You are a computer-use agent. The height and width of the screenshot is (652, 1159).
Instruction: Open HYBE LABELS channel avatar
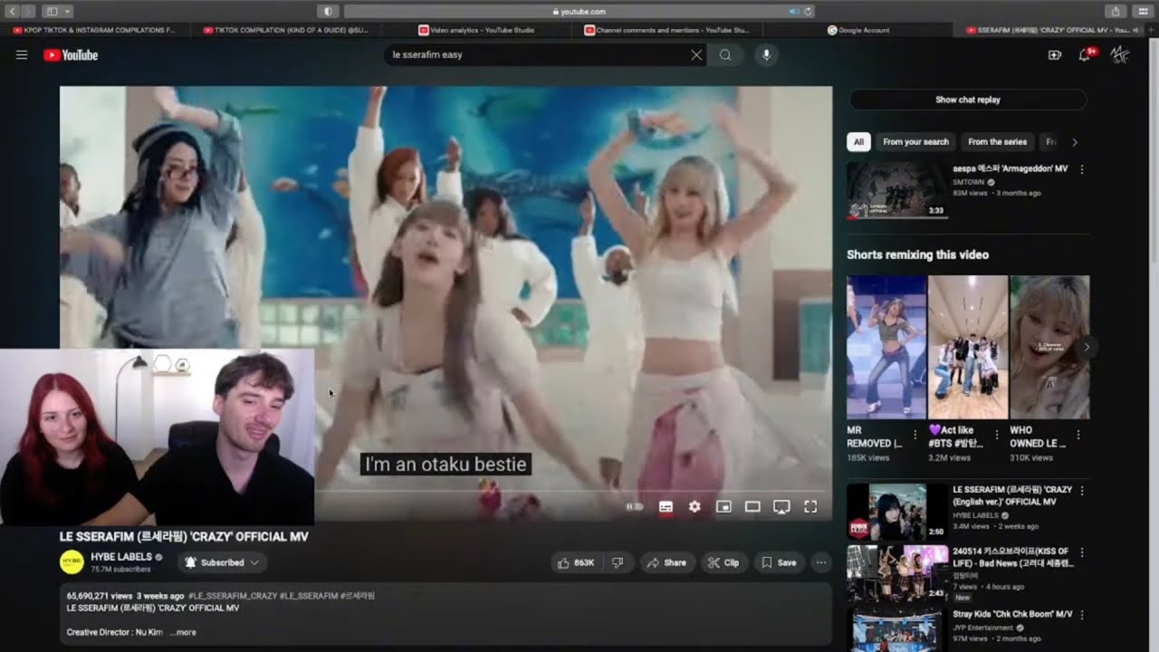pos(72,562)
